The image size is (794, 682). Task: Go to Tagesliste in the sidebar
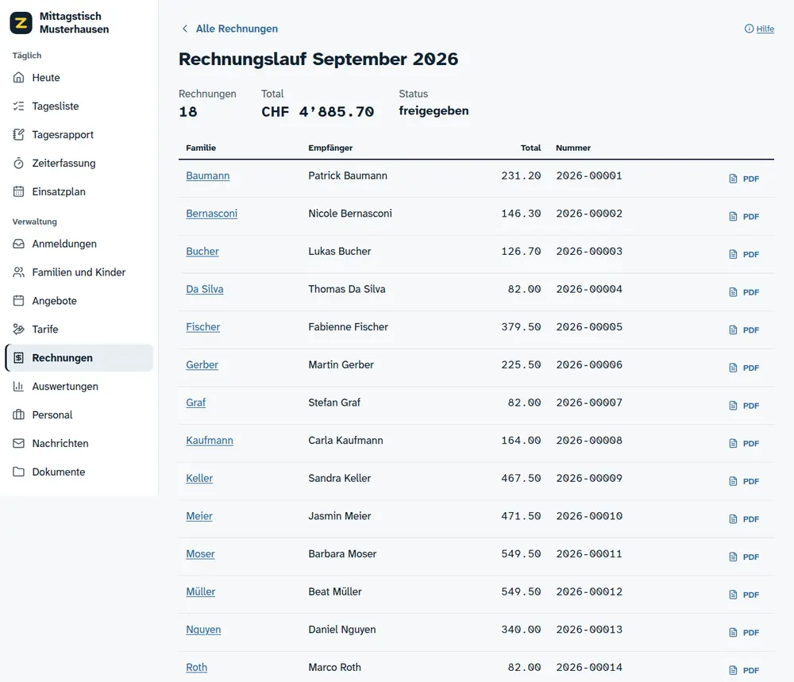point(79,106)
